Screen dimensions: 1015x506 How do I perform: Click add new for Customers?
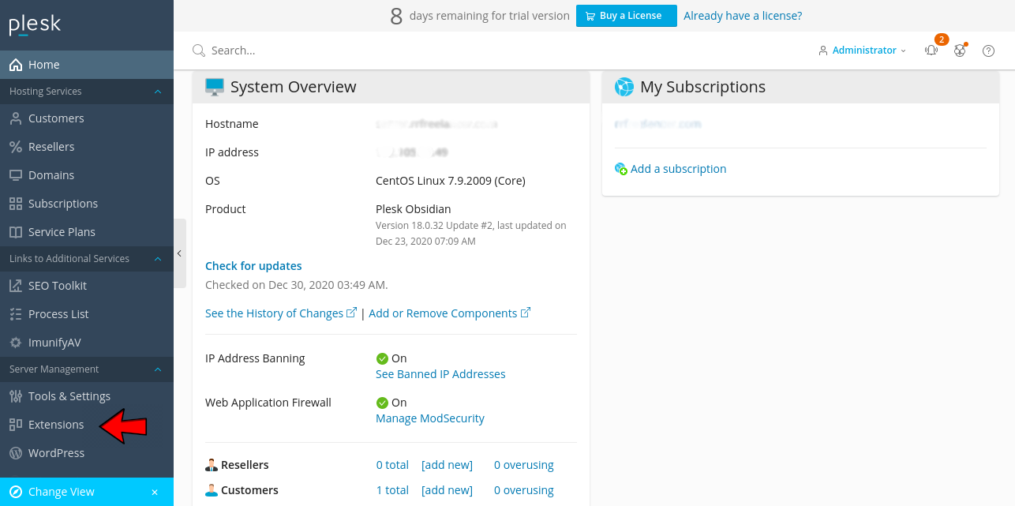coord(447,490)
